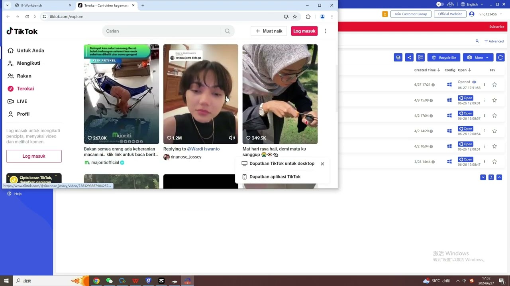Click Open for the 4/8 15:09 row
The width and height of the screenshot is (510, 286).
[x=465, y=98]
